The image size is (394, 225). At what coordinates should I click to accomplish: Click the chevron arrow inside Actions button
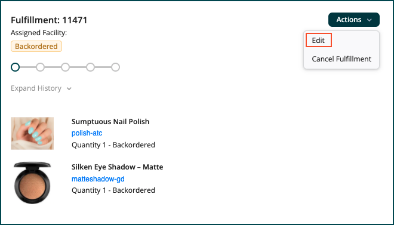pyautogui.click(x=369, y=20)
